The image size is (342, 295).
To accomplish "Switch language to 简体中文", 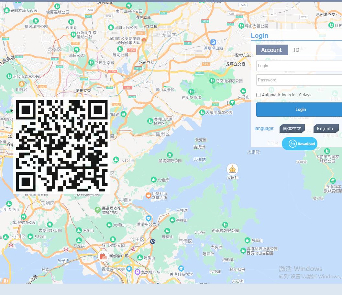I will click(x=292, y=129).
